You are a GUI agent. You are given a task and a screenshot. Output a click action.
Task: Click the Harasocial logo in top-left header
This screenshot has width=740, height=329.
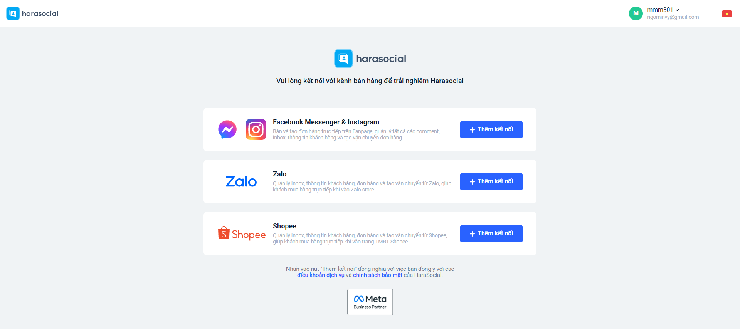32,13
